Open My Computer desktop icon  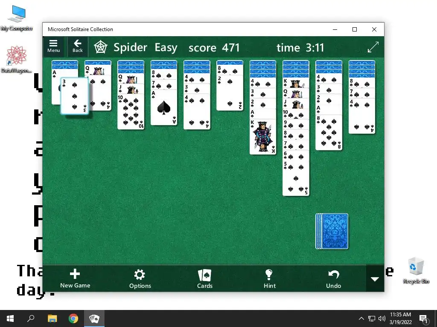pyautogui.click(x=17, y=17)
